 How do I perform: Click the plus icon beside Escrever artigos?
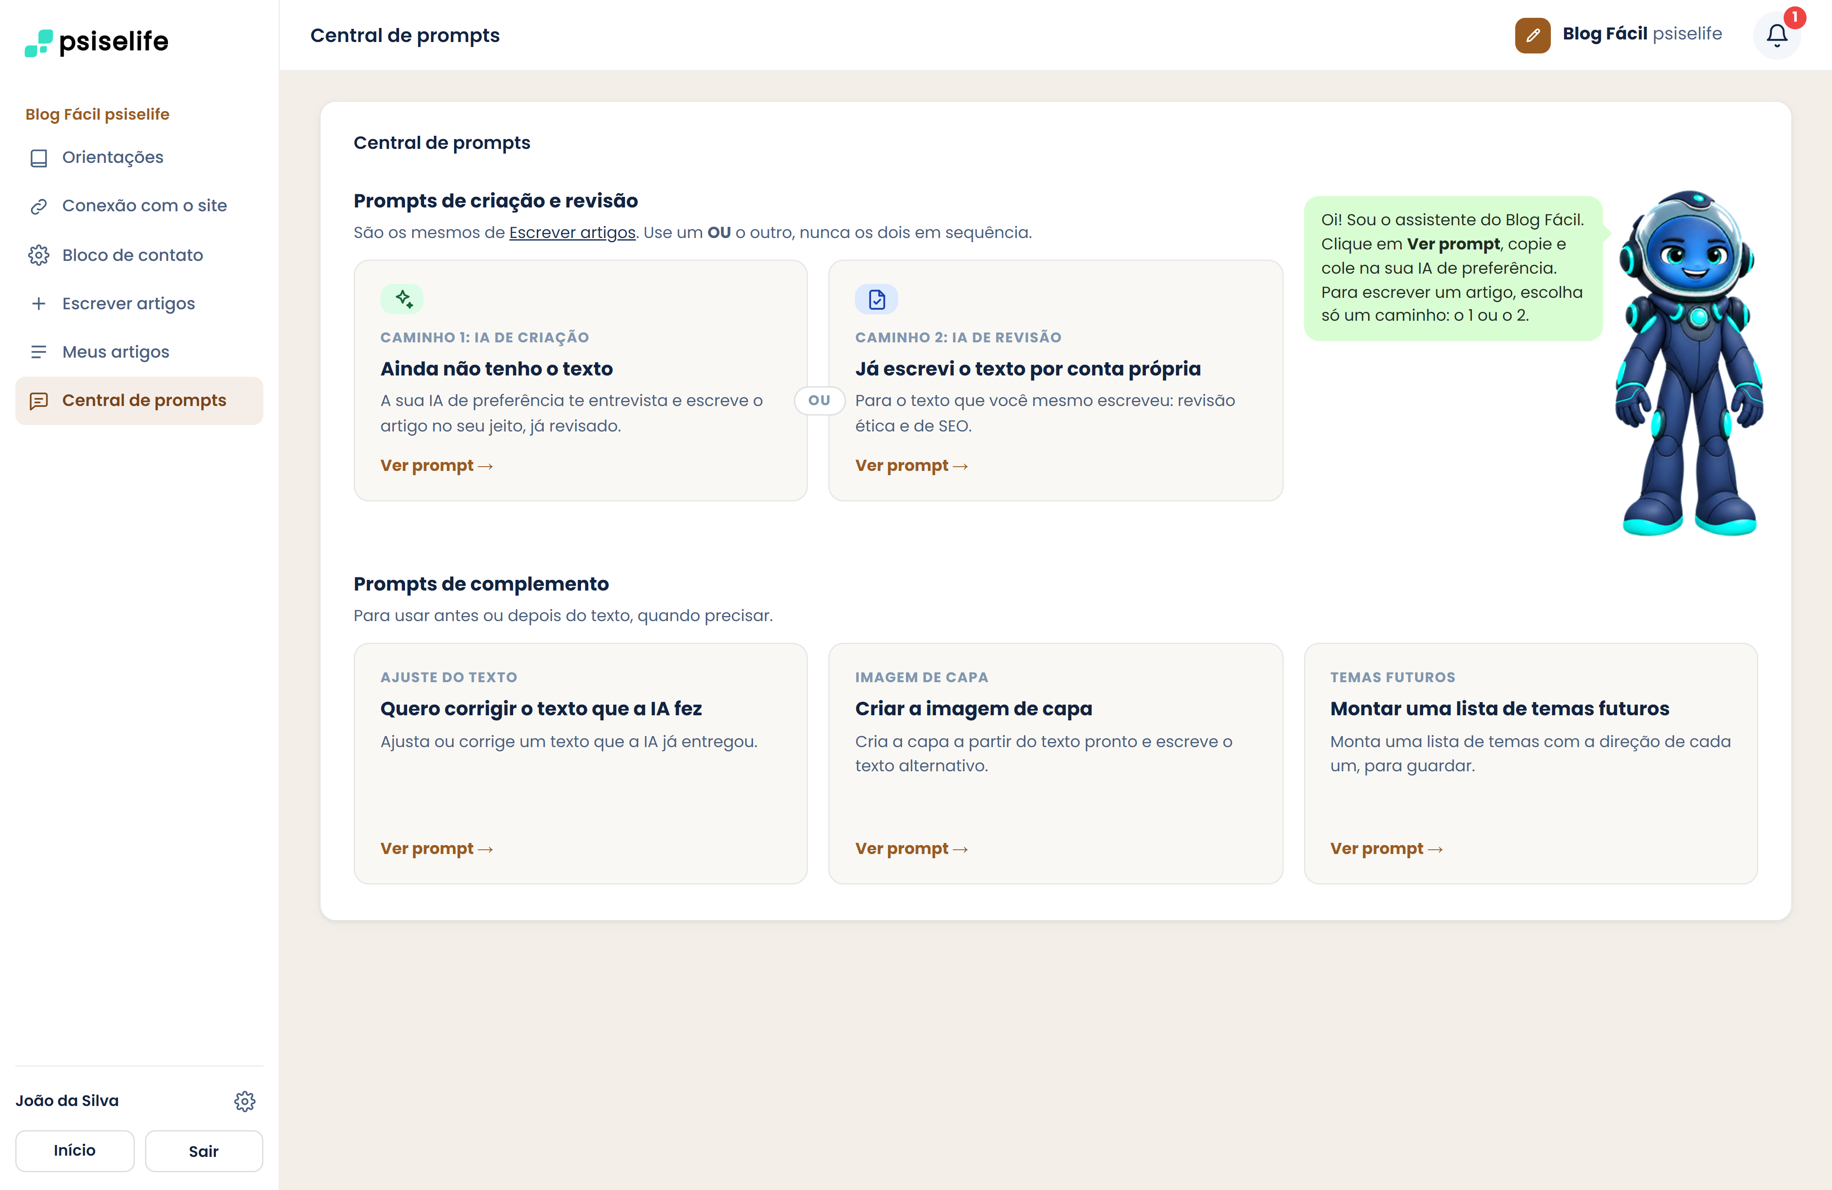[x=39, y=303]
